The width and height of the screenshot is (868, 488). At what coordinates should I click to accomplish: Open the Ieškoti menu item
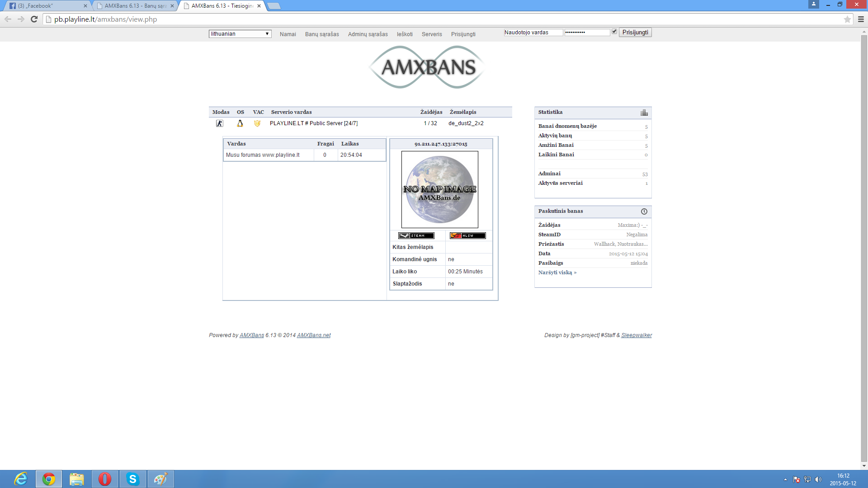coord(405,34)
